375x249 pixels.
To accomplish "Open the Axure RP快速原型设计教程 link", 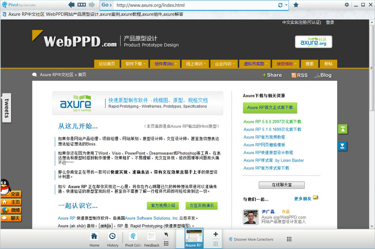I will point(268,153).
